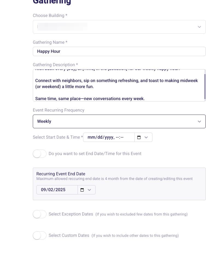Click the Gathering Description scrollbar
Screen dimensions: 206x262
[205, 86]
